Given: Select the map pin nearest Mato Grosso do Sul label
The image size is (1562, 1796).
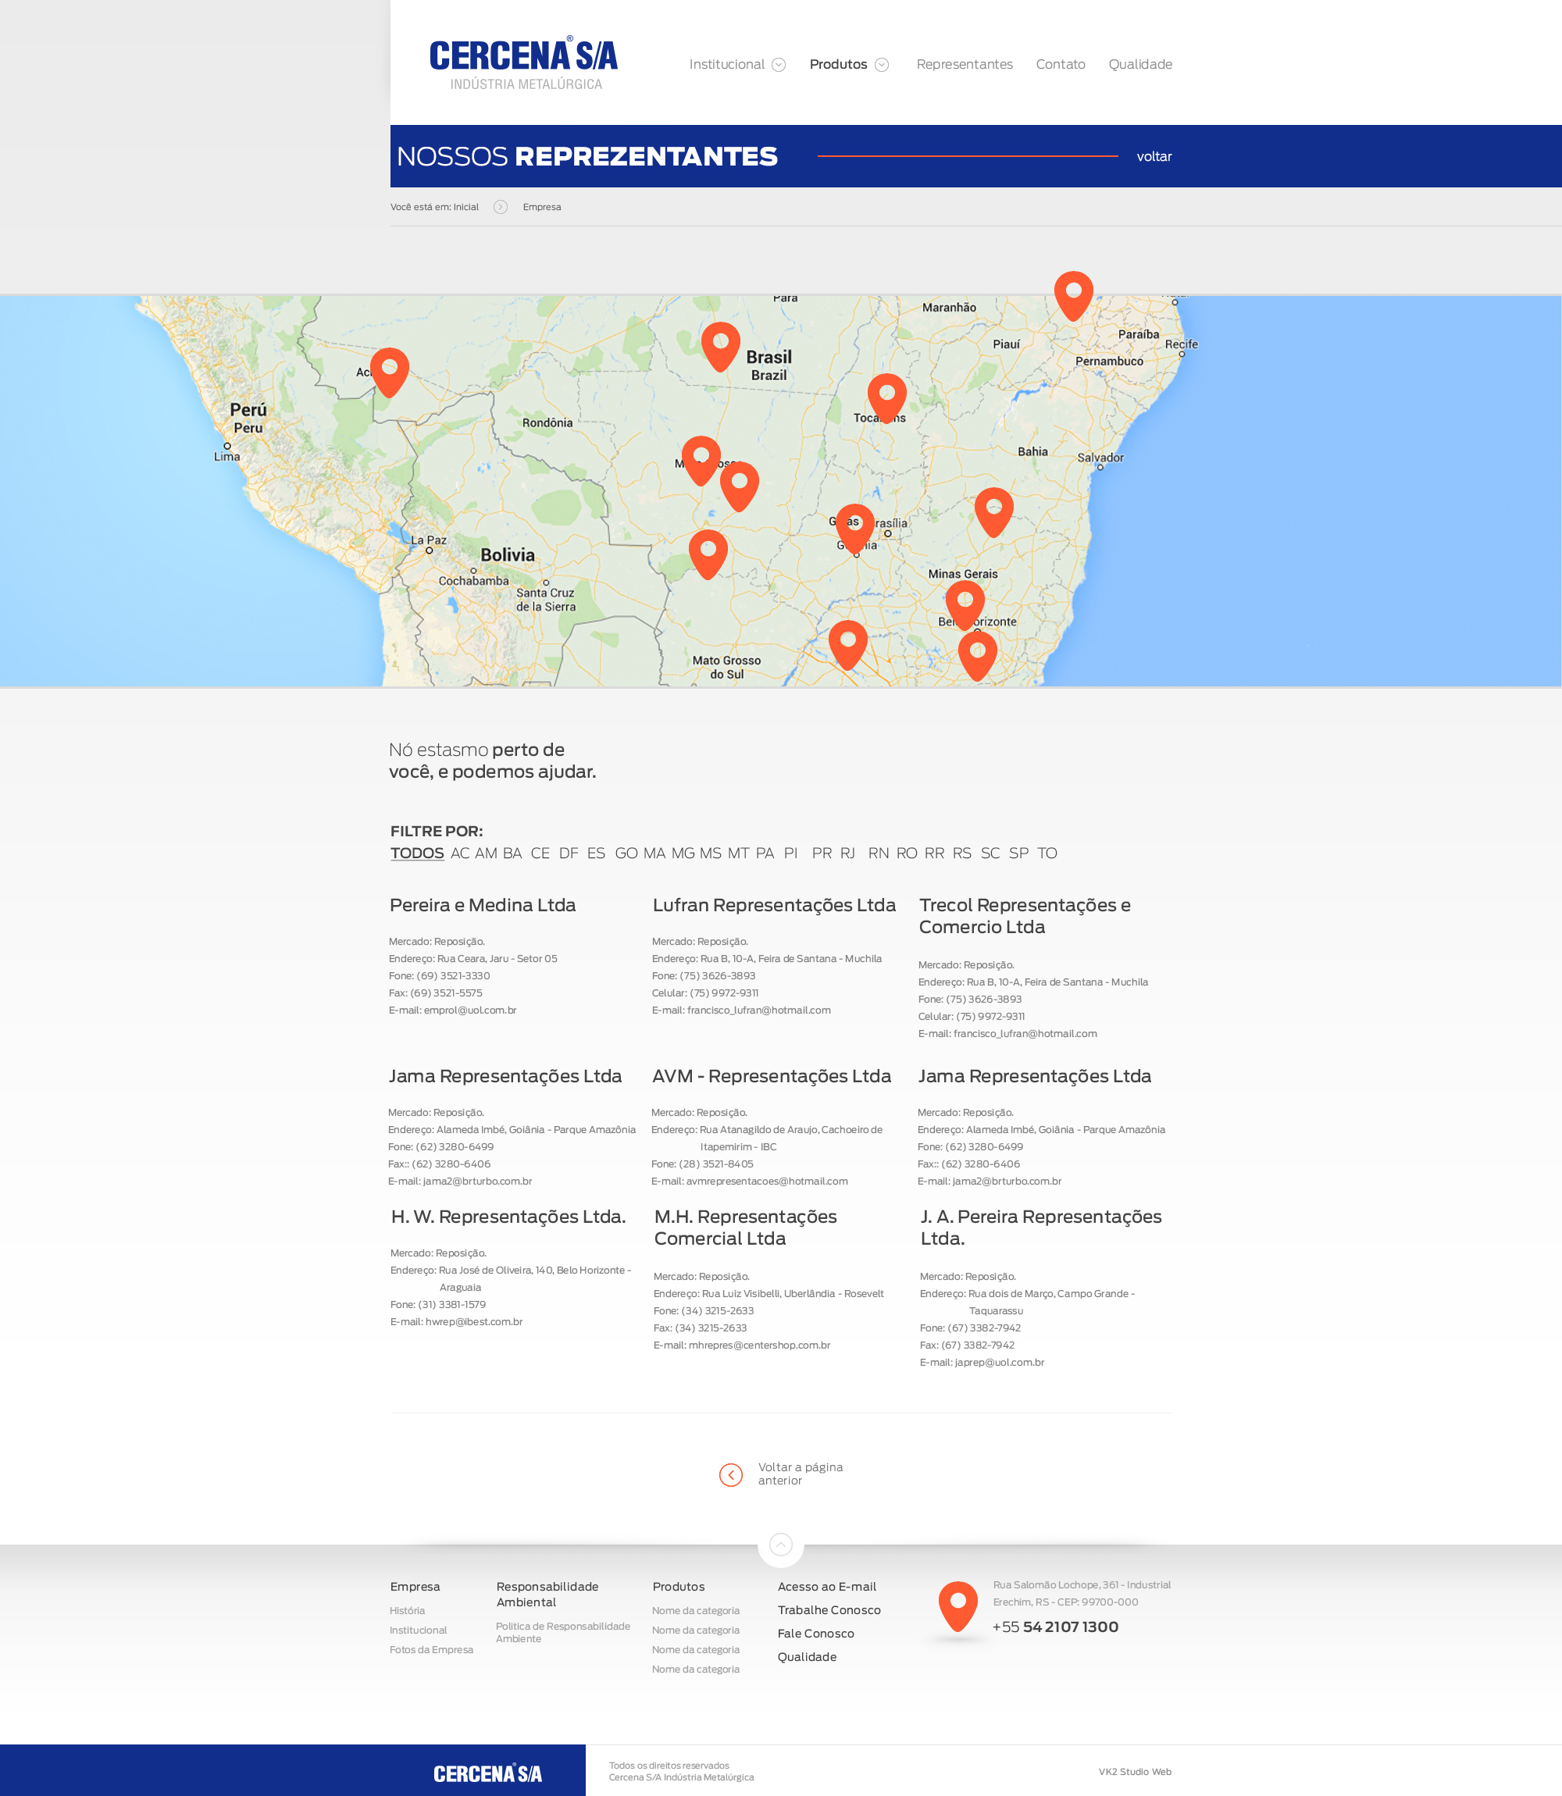Looking at the screenshot, I should coord(848,645).
